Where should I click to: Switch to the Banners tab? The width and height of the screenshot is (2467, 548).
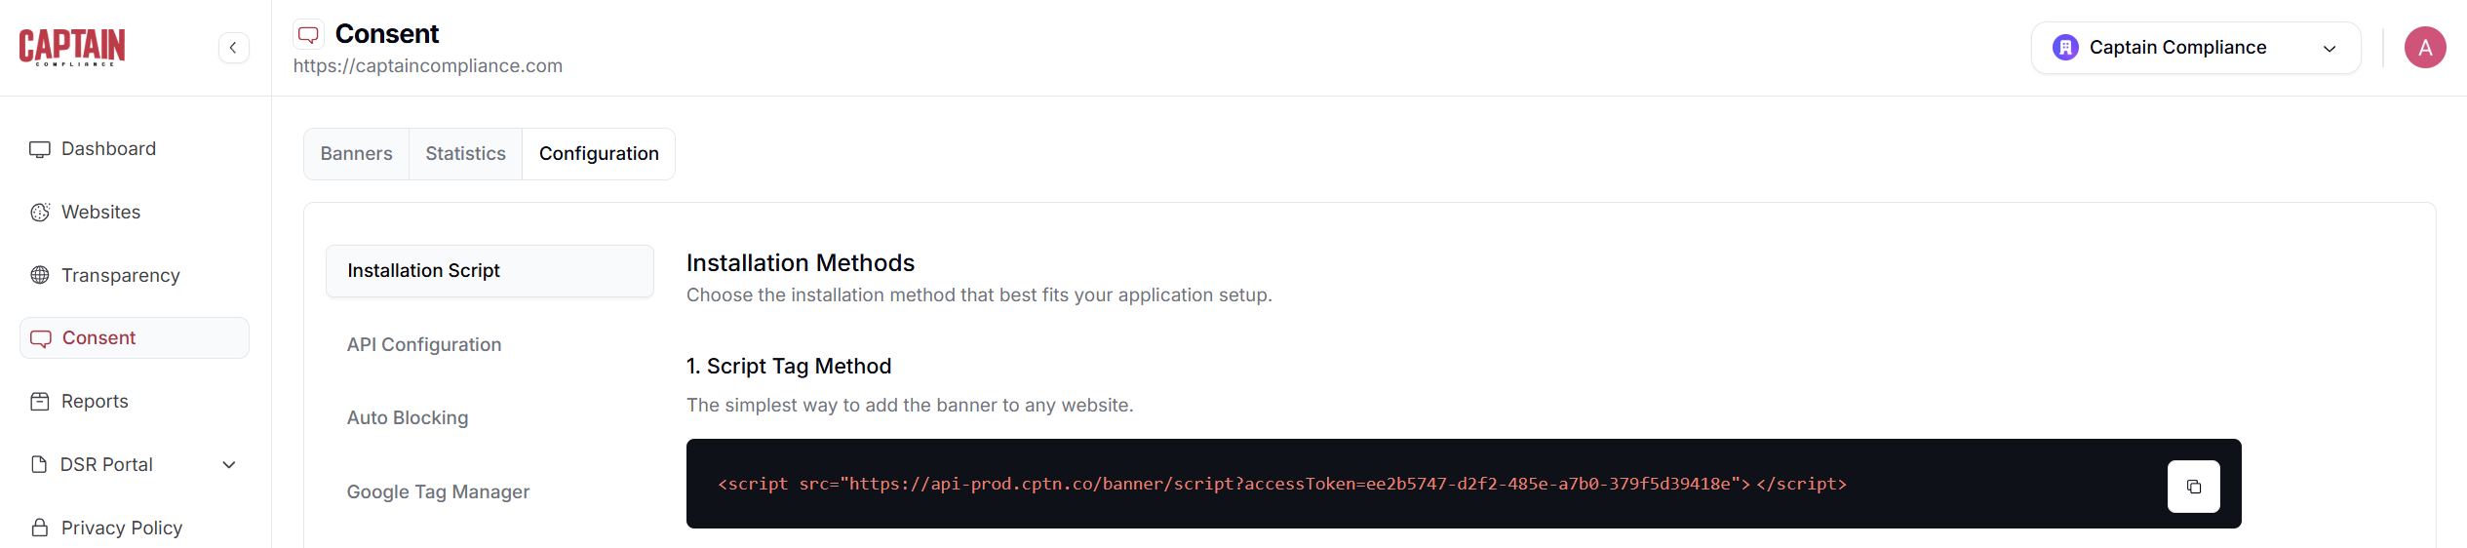point(356,154)
